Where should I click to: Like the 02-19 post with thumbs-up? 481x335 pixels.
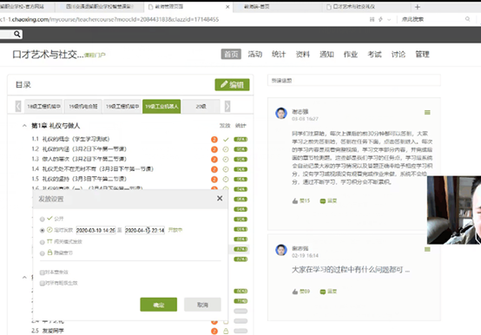[x=301, y=292]
